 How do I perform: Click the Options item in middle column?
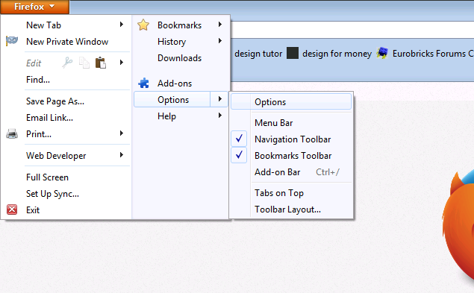[x=181, y=99]
